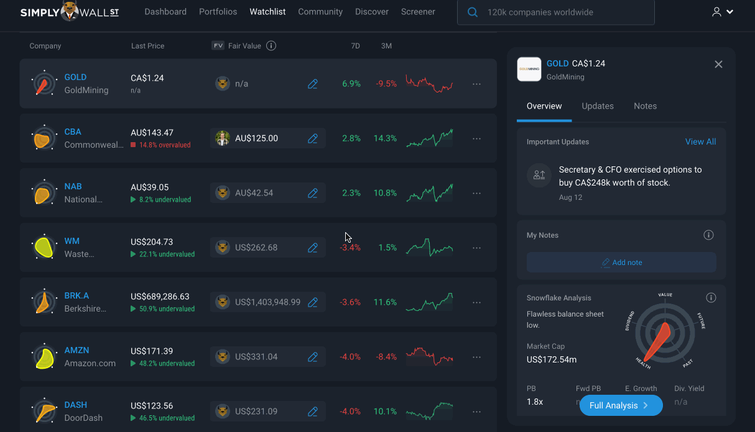Image resolution: width=755 pixels, height=432 pixels.
Task: Edit fair value for DASH
Action: coord(313,412)
